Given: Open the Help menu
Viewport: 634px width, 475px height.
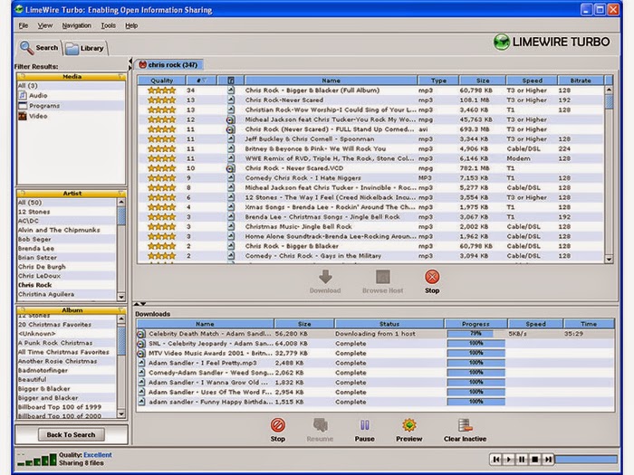Looking at the screenshot, I should pyautogui.click(x=131, y=25).
